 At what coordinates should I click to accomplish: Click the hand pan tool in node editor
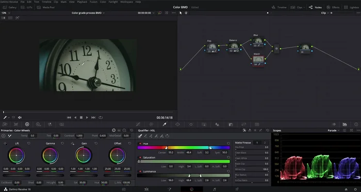click(186, 13)
